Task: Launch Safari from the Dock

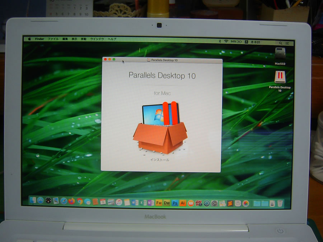Action: click(x=64, y=201)
